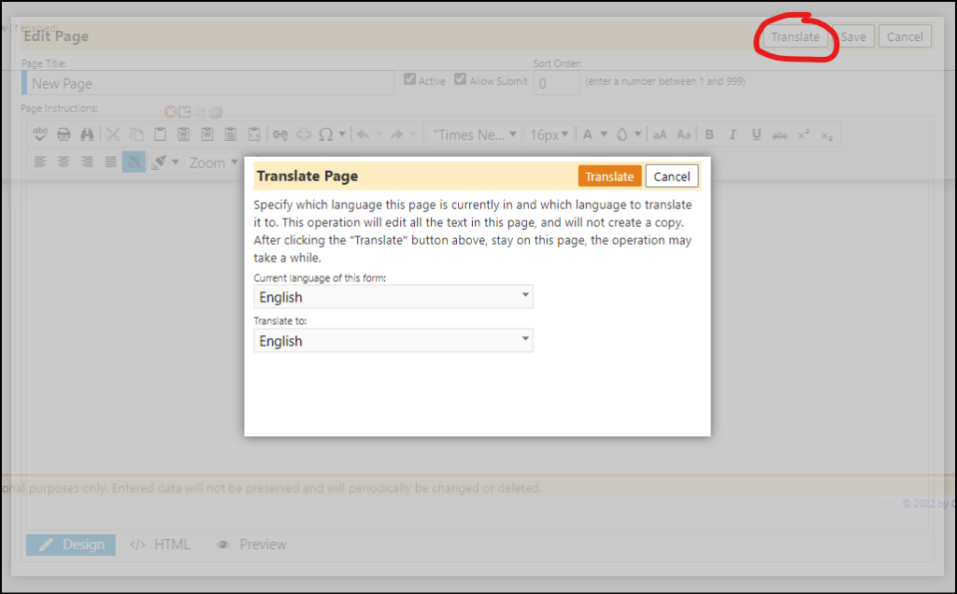
Task: Click the redo arrow icon
Action: [396, 134]
